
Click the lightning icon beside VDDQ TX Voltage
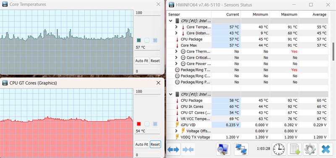tap(177, 137)
